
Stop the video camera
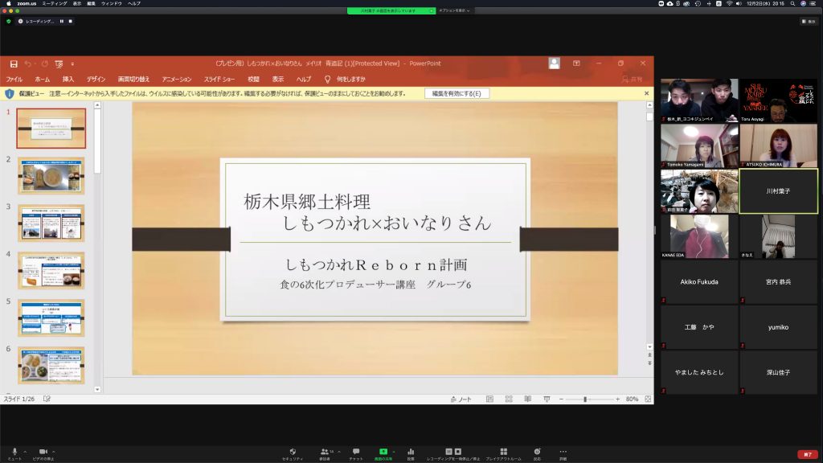pyautogui.click(x=43, y=450)
